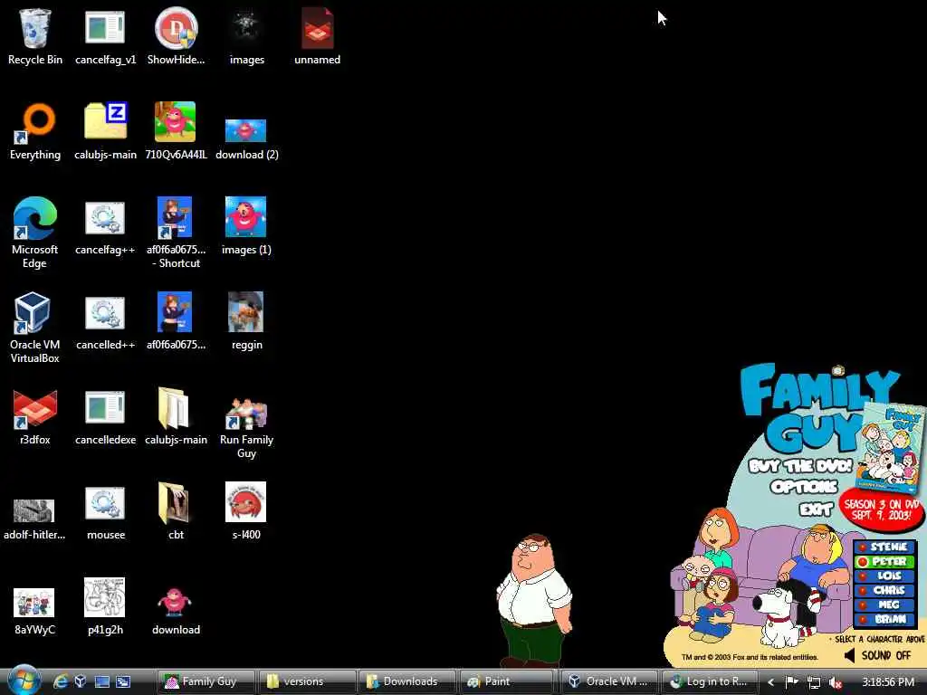Select the s-l400 image icon
The width and height of the screenshot is (927, 695).
tap(246, 511)
